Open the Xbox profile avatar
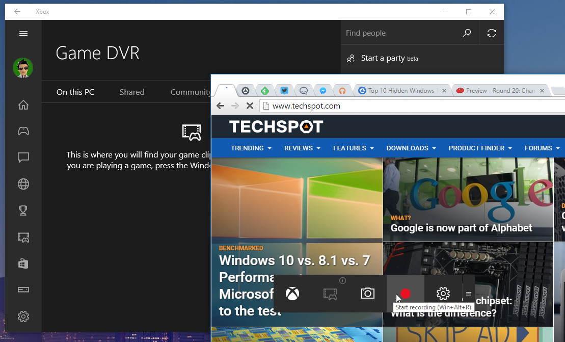Viewport: 565px width, 342px height. click(23, 68)
